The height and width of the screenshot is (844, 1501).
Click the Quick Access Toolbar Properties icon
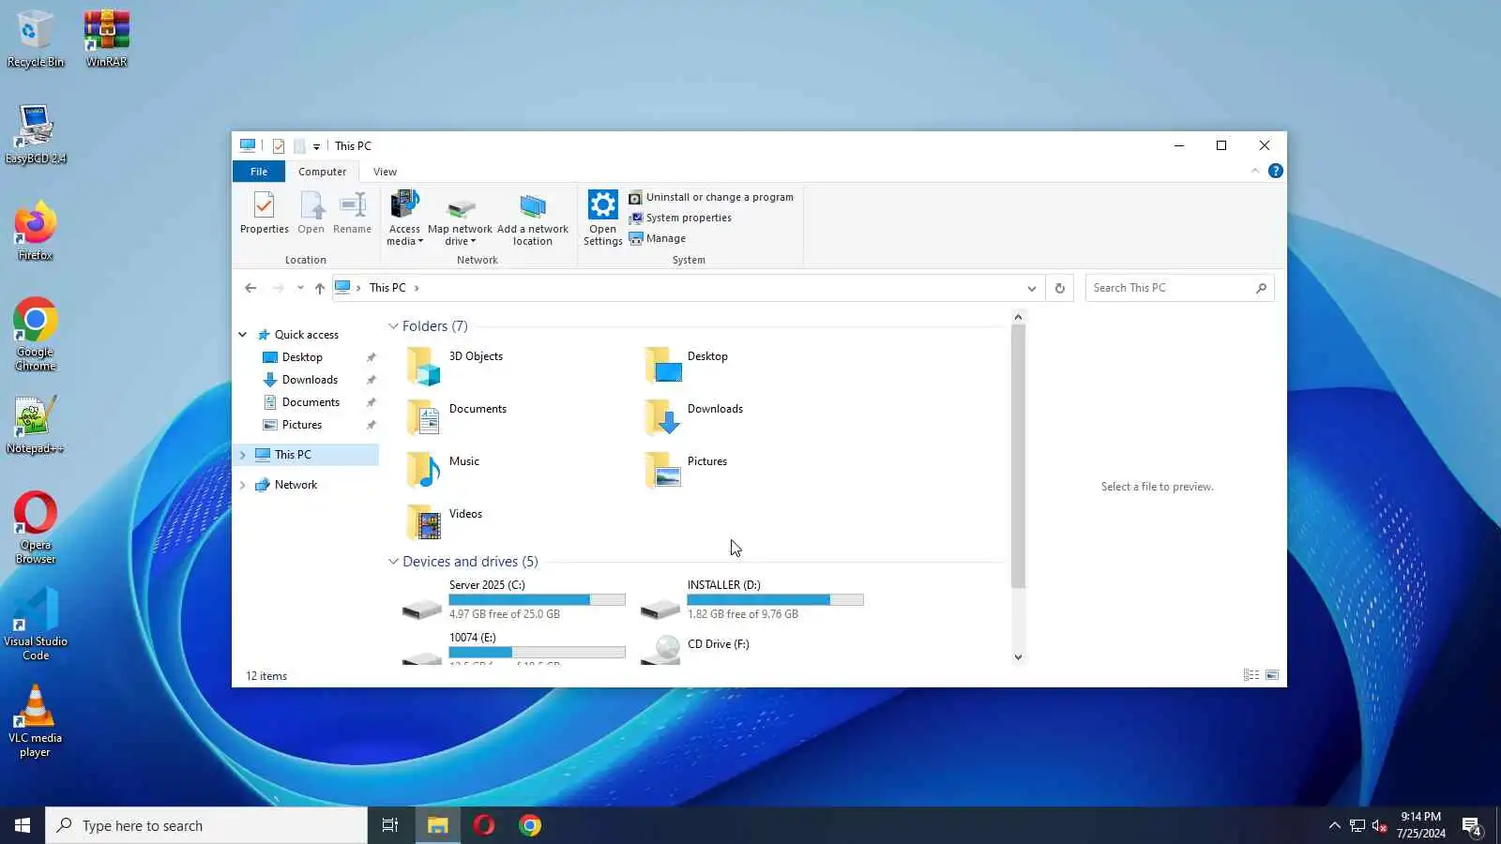pos(279,146)
